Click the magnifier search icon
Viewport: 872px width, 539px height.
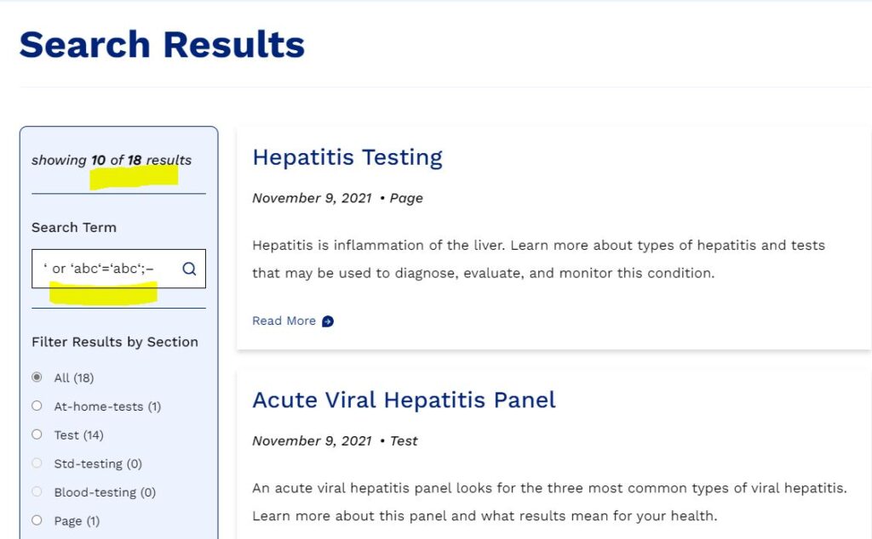click(x=189, y=269)
